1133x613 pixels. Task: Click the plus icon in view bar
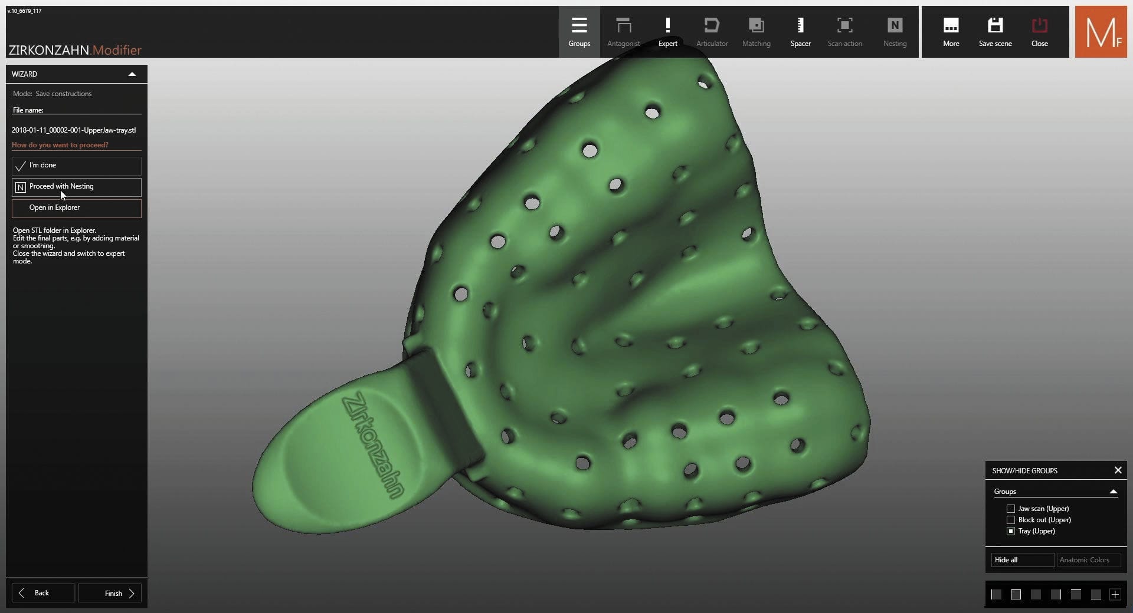1115,594
